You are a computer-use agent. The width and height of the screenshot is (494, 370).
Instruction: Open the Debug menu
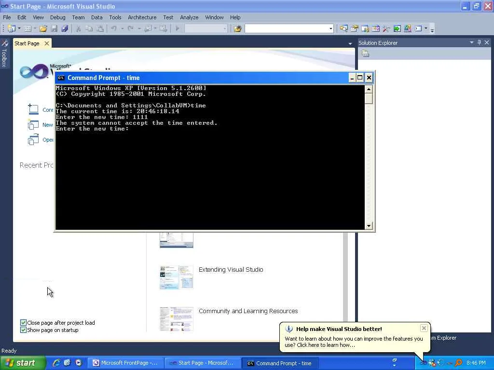pyautogui.click(x=58, y=17)
